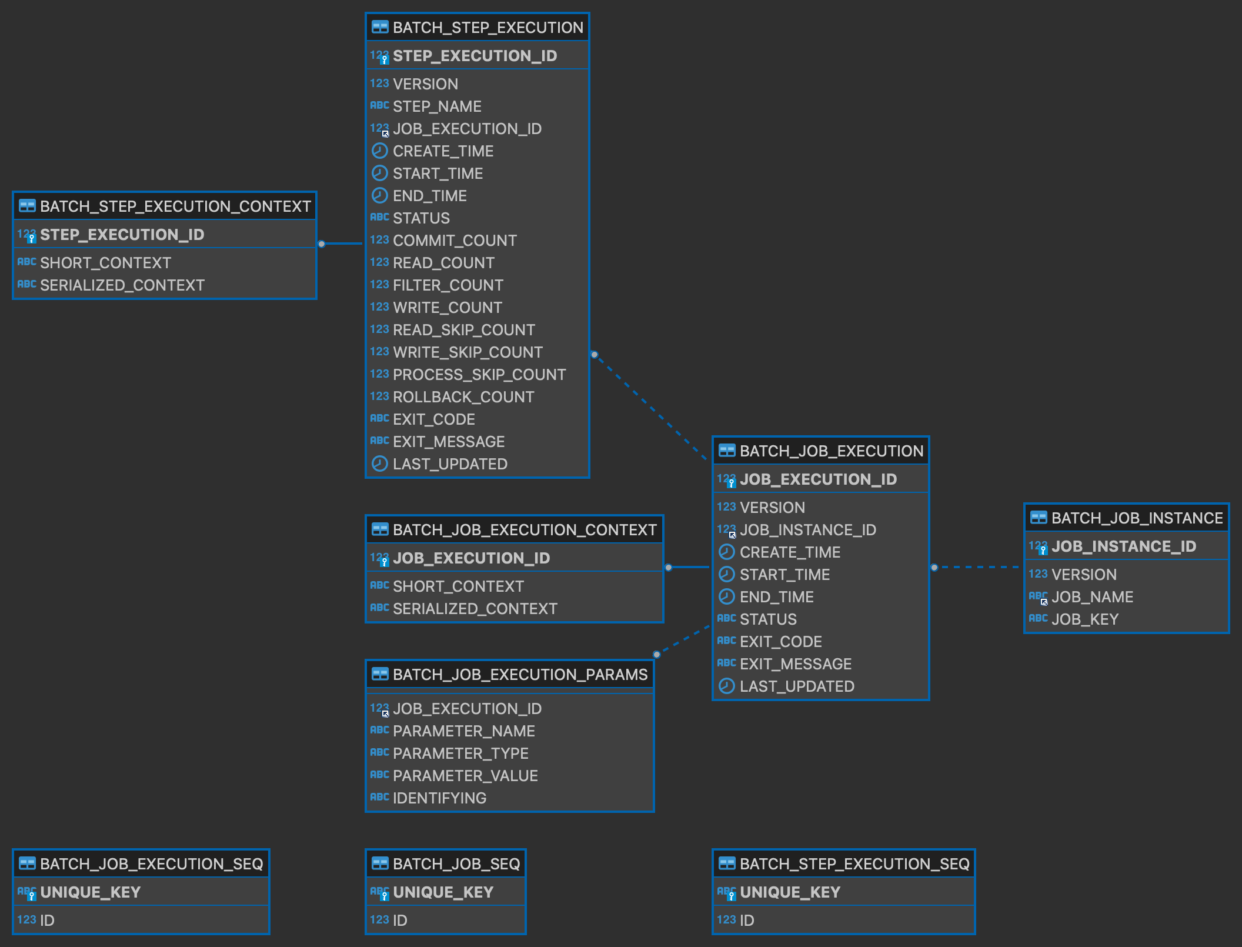1242x947 pixels.
Task: Click the BATCH_JOB_SEQ table icon
Action: coord(380,864)
